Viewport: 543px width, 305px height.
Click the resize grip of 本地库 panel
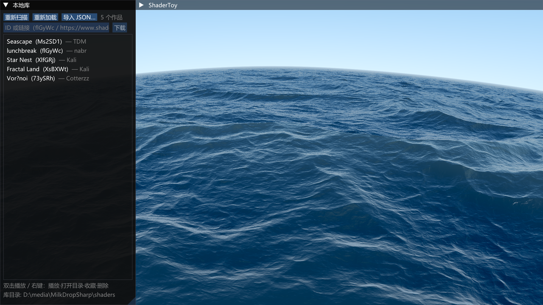coord(132,301)
